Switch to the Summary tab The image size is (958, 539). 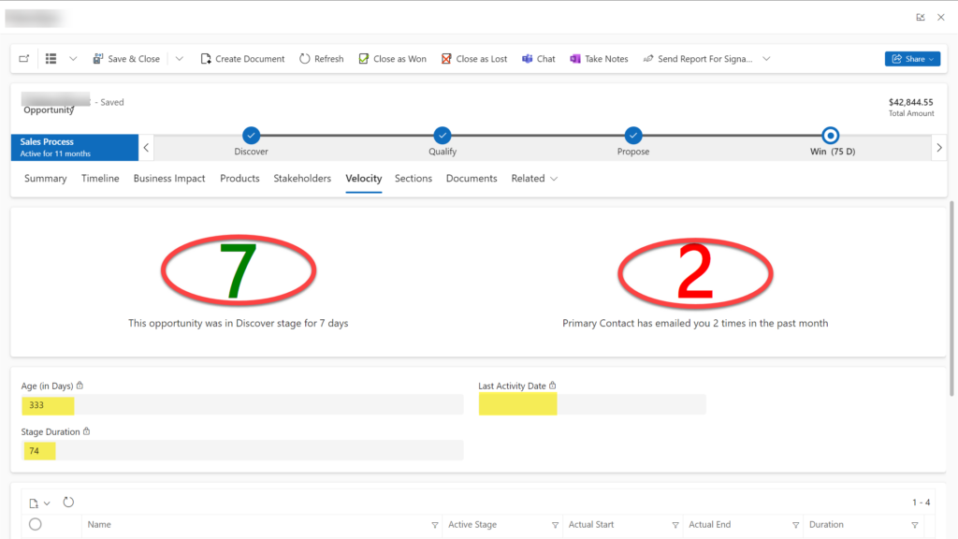(45, 179)
